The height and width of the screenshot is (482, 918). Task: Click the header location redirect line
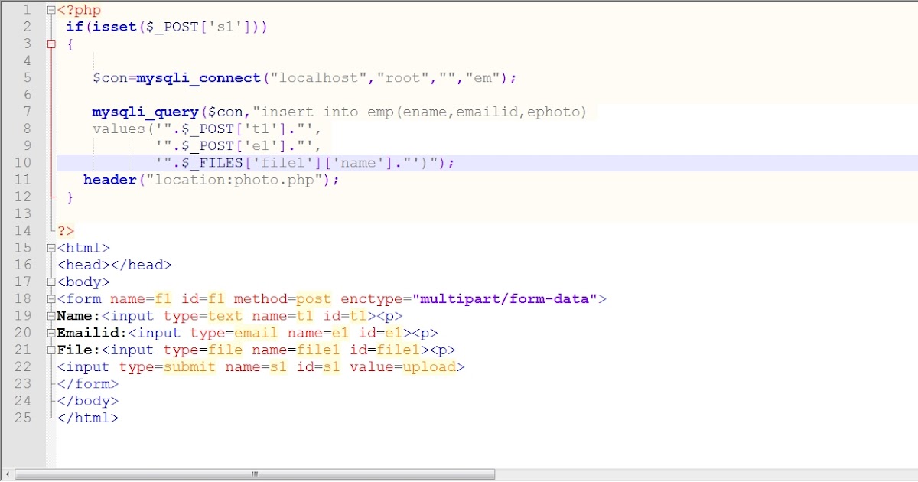[210, 179]
